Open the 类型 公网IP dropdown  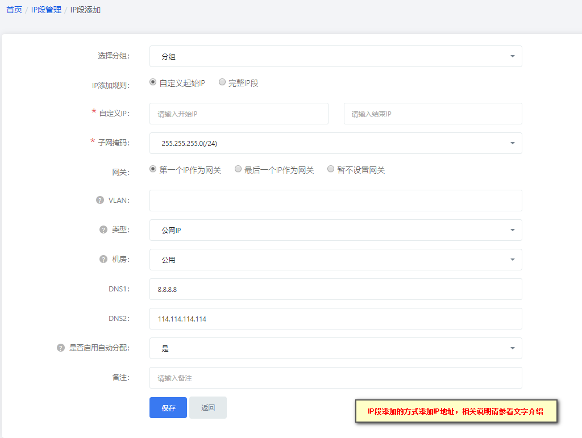pos(335,230)
